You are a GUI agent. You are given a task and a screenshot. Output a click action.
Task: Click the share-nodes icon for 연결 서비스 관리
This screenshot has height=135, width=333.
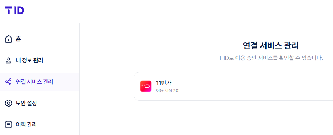point(9,82)
